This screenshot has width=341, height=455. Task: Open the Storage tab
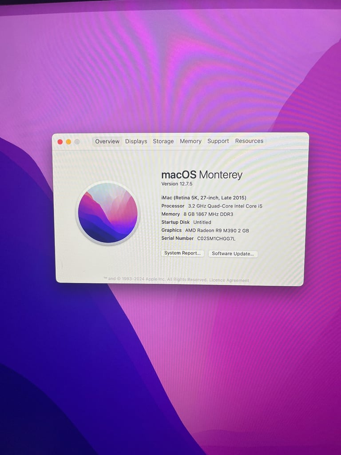pos(163,141)
